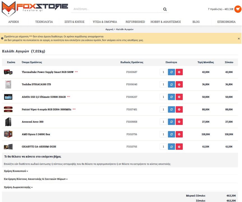The height and width of the screenshot is (202, 242).
Task: Open the Patriot Viper RAM thumbnail
Action: click(x=8, y=109)
